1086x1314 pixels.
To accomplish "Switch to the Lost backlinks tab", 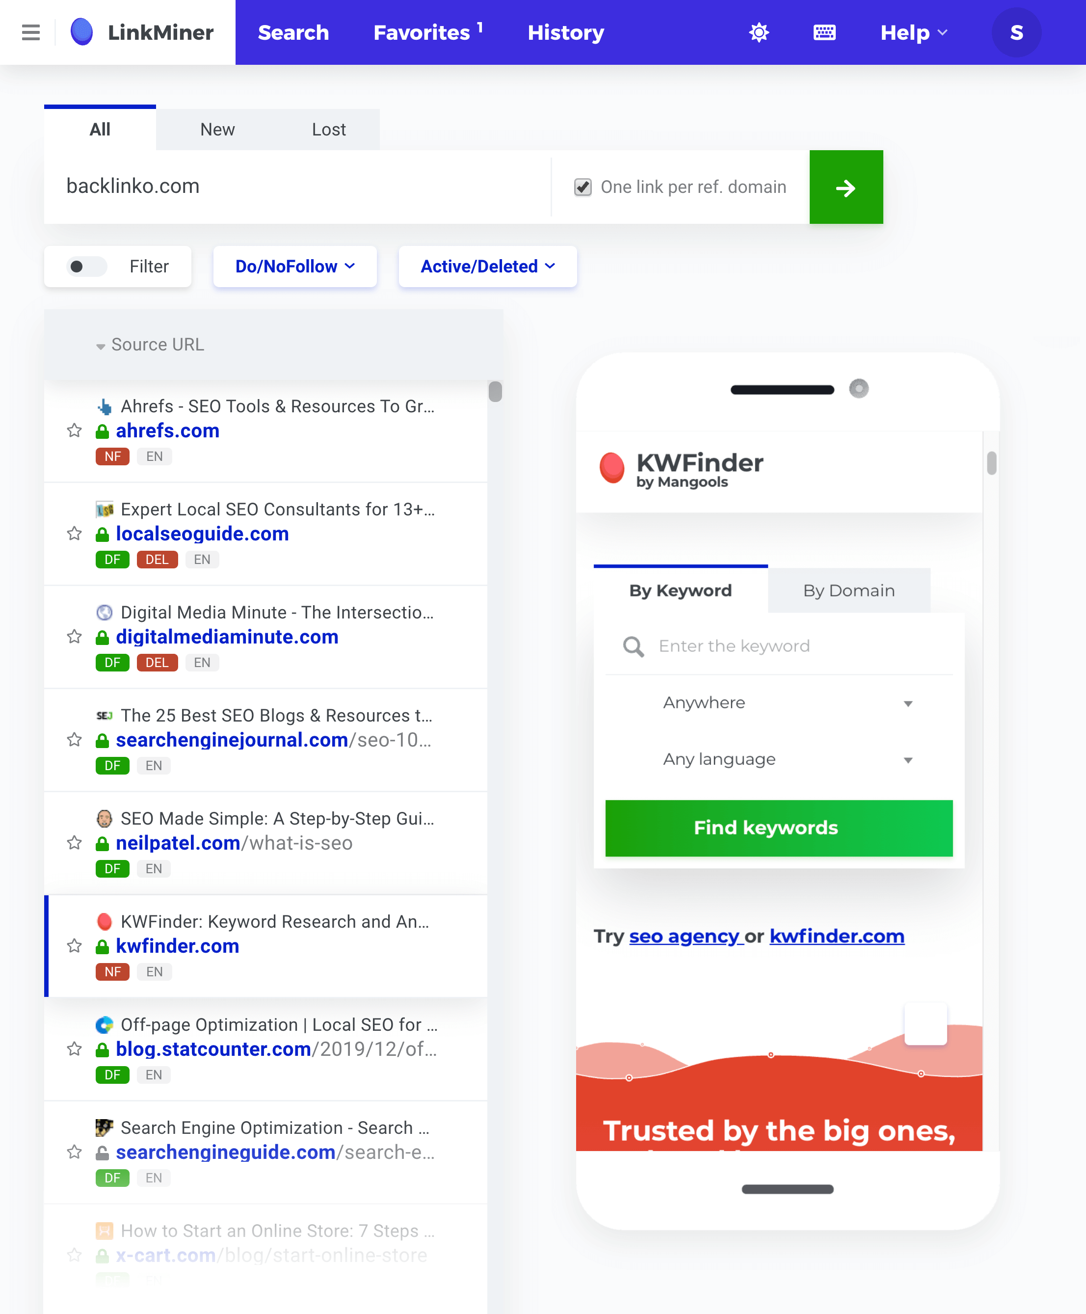I will click(327, 129).
